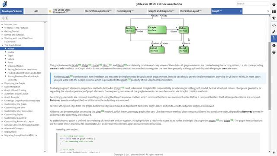Viewport: 277px width, 156px height.
Task: Close the IGraph tab
Action: point(241,11)
